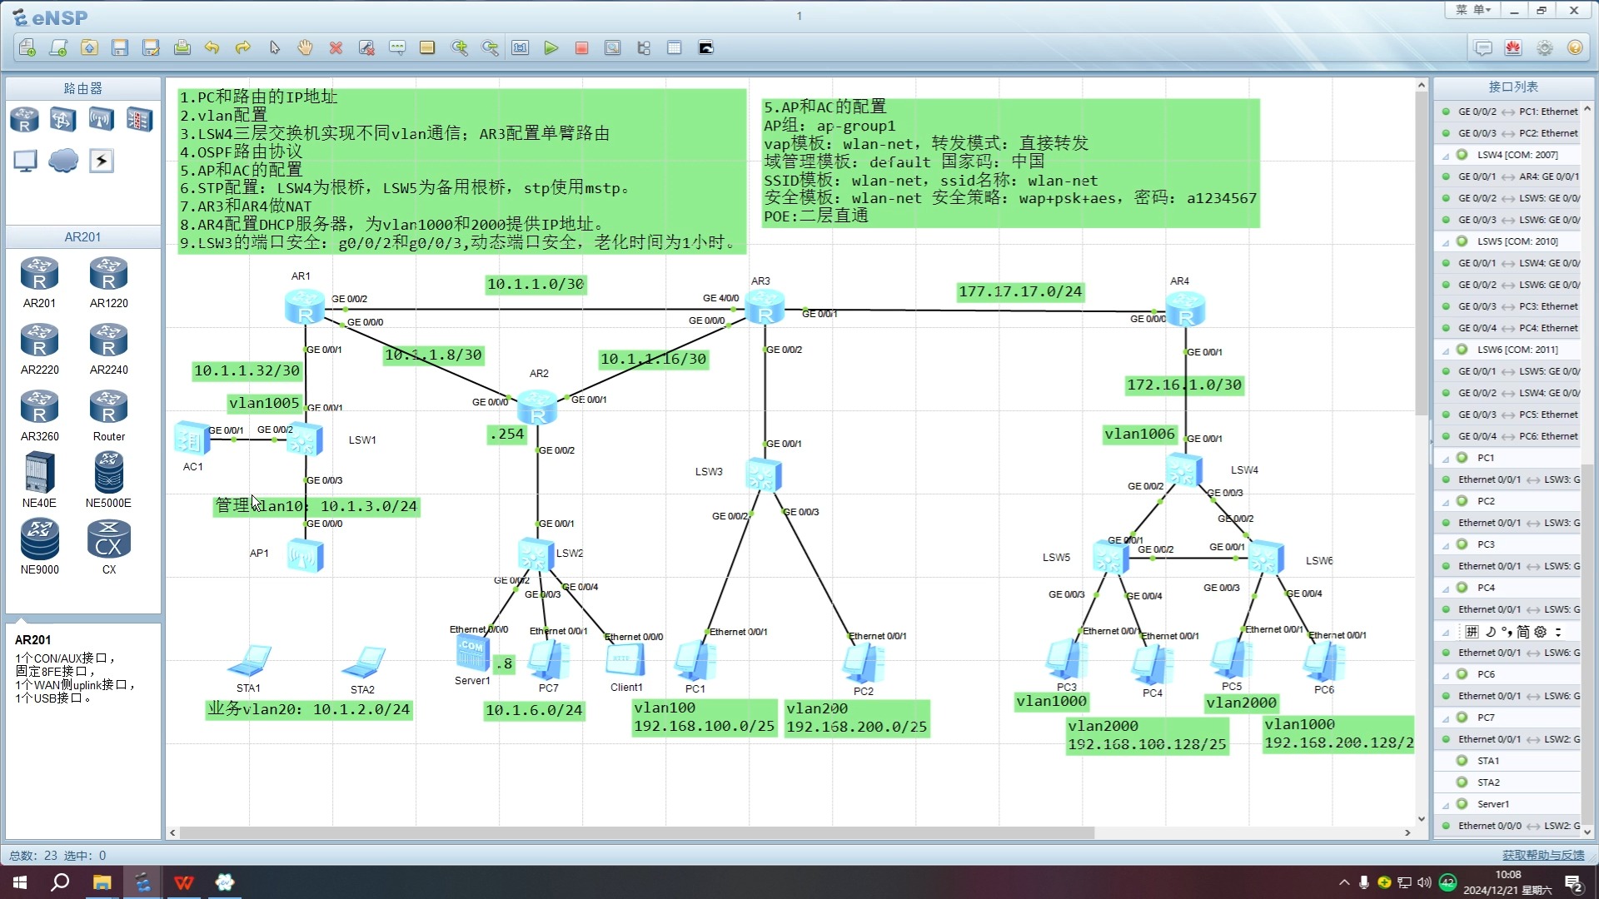Click the delete all connections icon
Viewport: 1599px width, 899px height.
click(x=366, y=47)
